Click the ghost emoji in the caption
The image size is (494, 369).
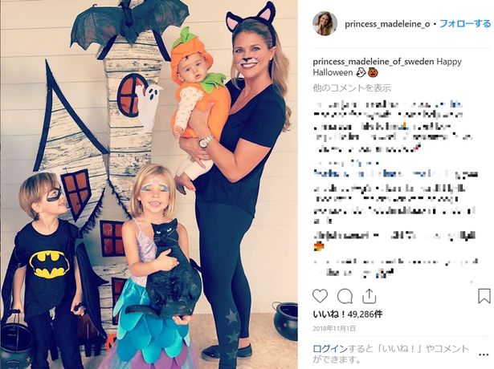361,73
